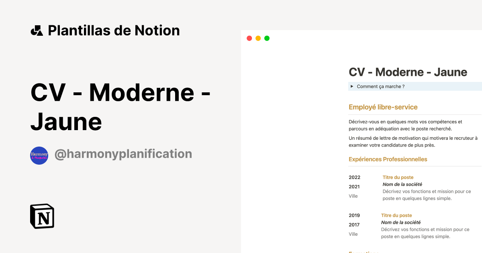
Task: Click the CV - Moderne - Jaune page title
Action: tap(408, 72)
